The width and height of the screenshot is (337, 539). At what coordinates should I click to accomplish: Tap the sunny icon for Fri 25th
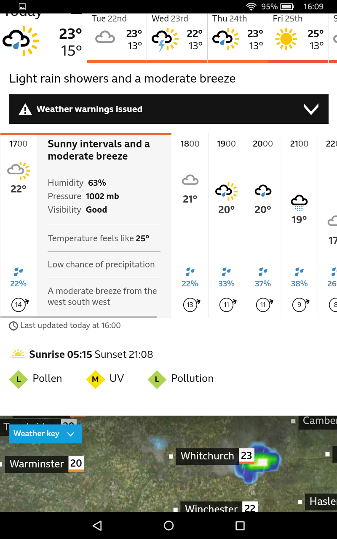(x=286, y=39)
